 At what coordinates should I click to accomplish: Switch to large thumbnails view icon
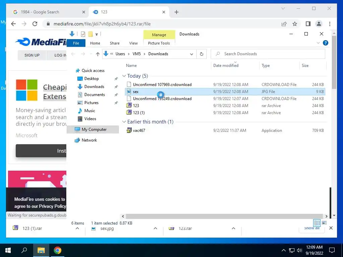(x=324, y=223)
